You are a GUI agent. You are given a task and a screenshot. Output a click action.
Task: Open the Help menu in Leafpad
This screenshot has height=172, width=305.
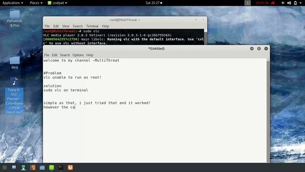[x=90, y=55]
